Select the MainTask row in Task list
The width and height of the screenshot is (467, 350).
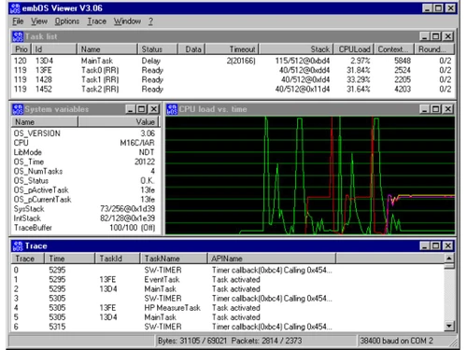click(233, 61)
